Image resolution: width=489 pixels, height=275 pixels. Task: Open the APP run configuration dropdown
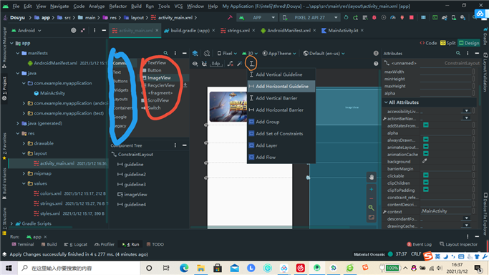click(257, 17)
